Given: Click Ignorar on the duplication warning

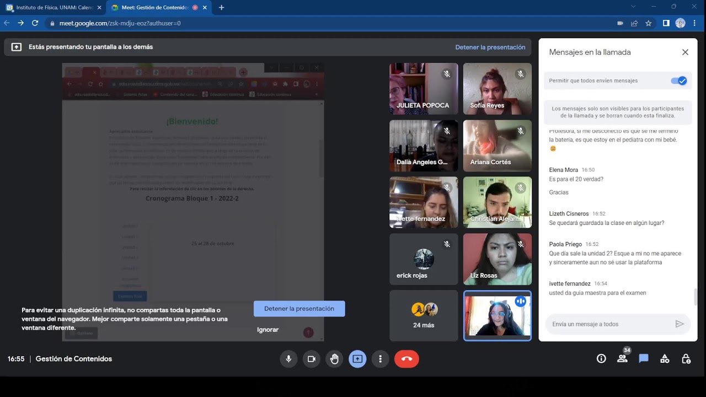Looking at the screenshot, I should pyautogui.click(x=268, y=330).
